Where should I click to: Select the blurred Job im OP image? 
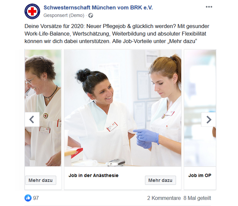pyautogui.click(x=200, y=108)
